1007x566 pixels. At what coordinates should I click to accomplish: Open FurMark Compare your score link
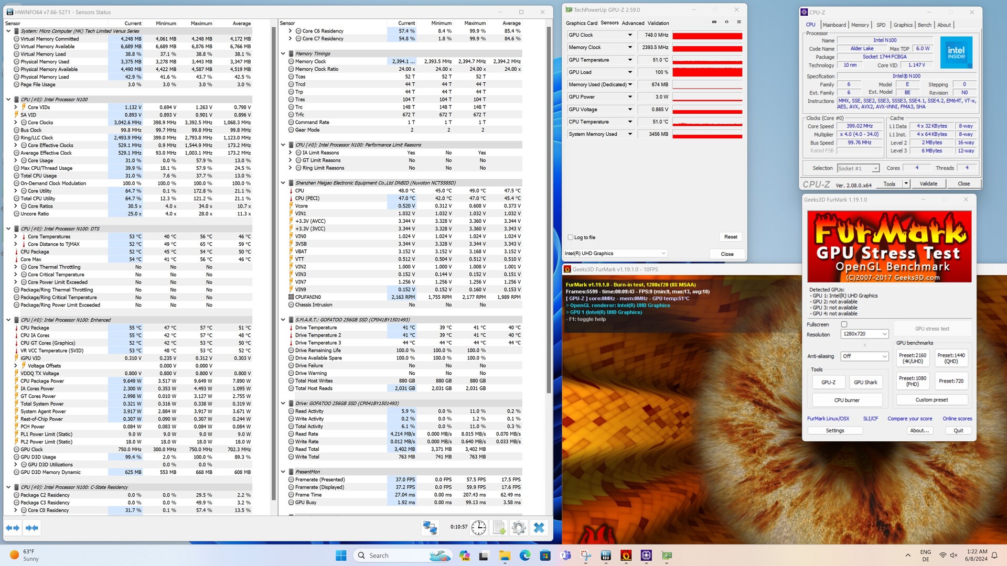[909, 419]
